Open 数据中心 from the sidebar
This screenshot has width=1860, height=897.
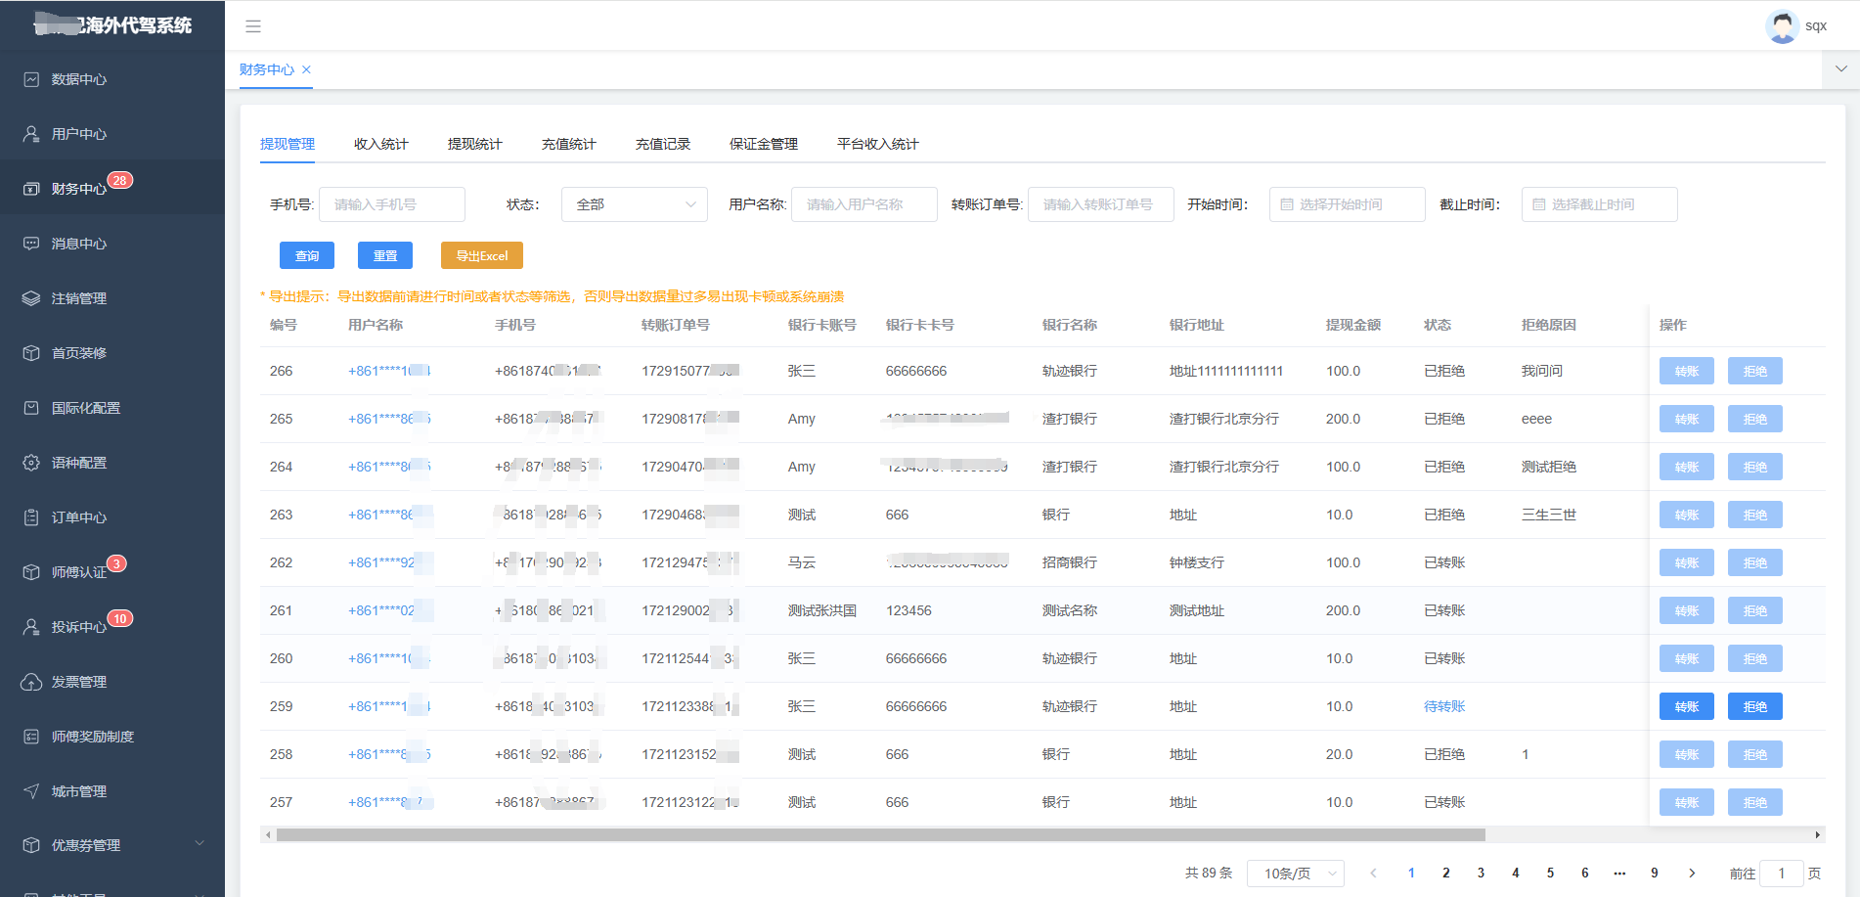coord(78,78)
